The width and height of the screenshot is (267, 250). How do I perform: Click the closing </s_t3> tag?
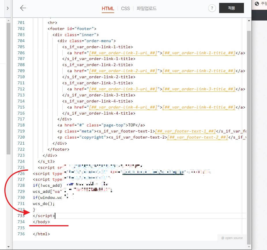[46, 161]
